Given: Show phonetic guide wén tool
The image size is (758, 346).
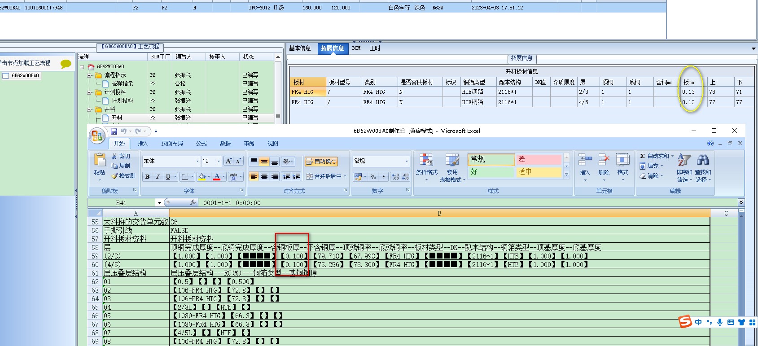Looking at the screenshot, I should tap(233, 177).
